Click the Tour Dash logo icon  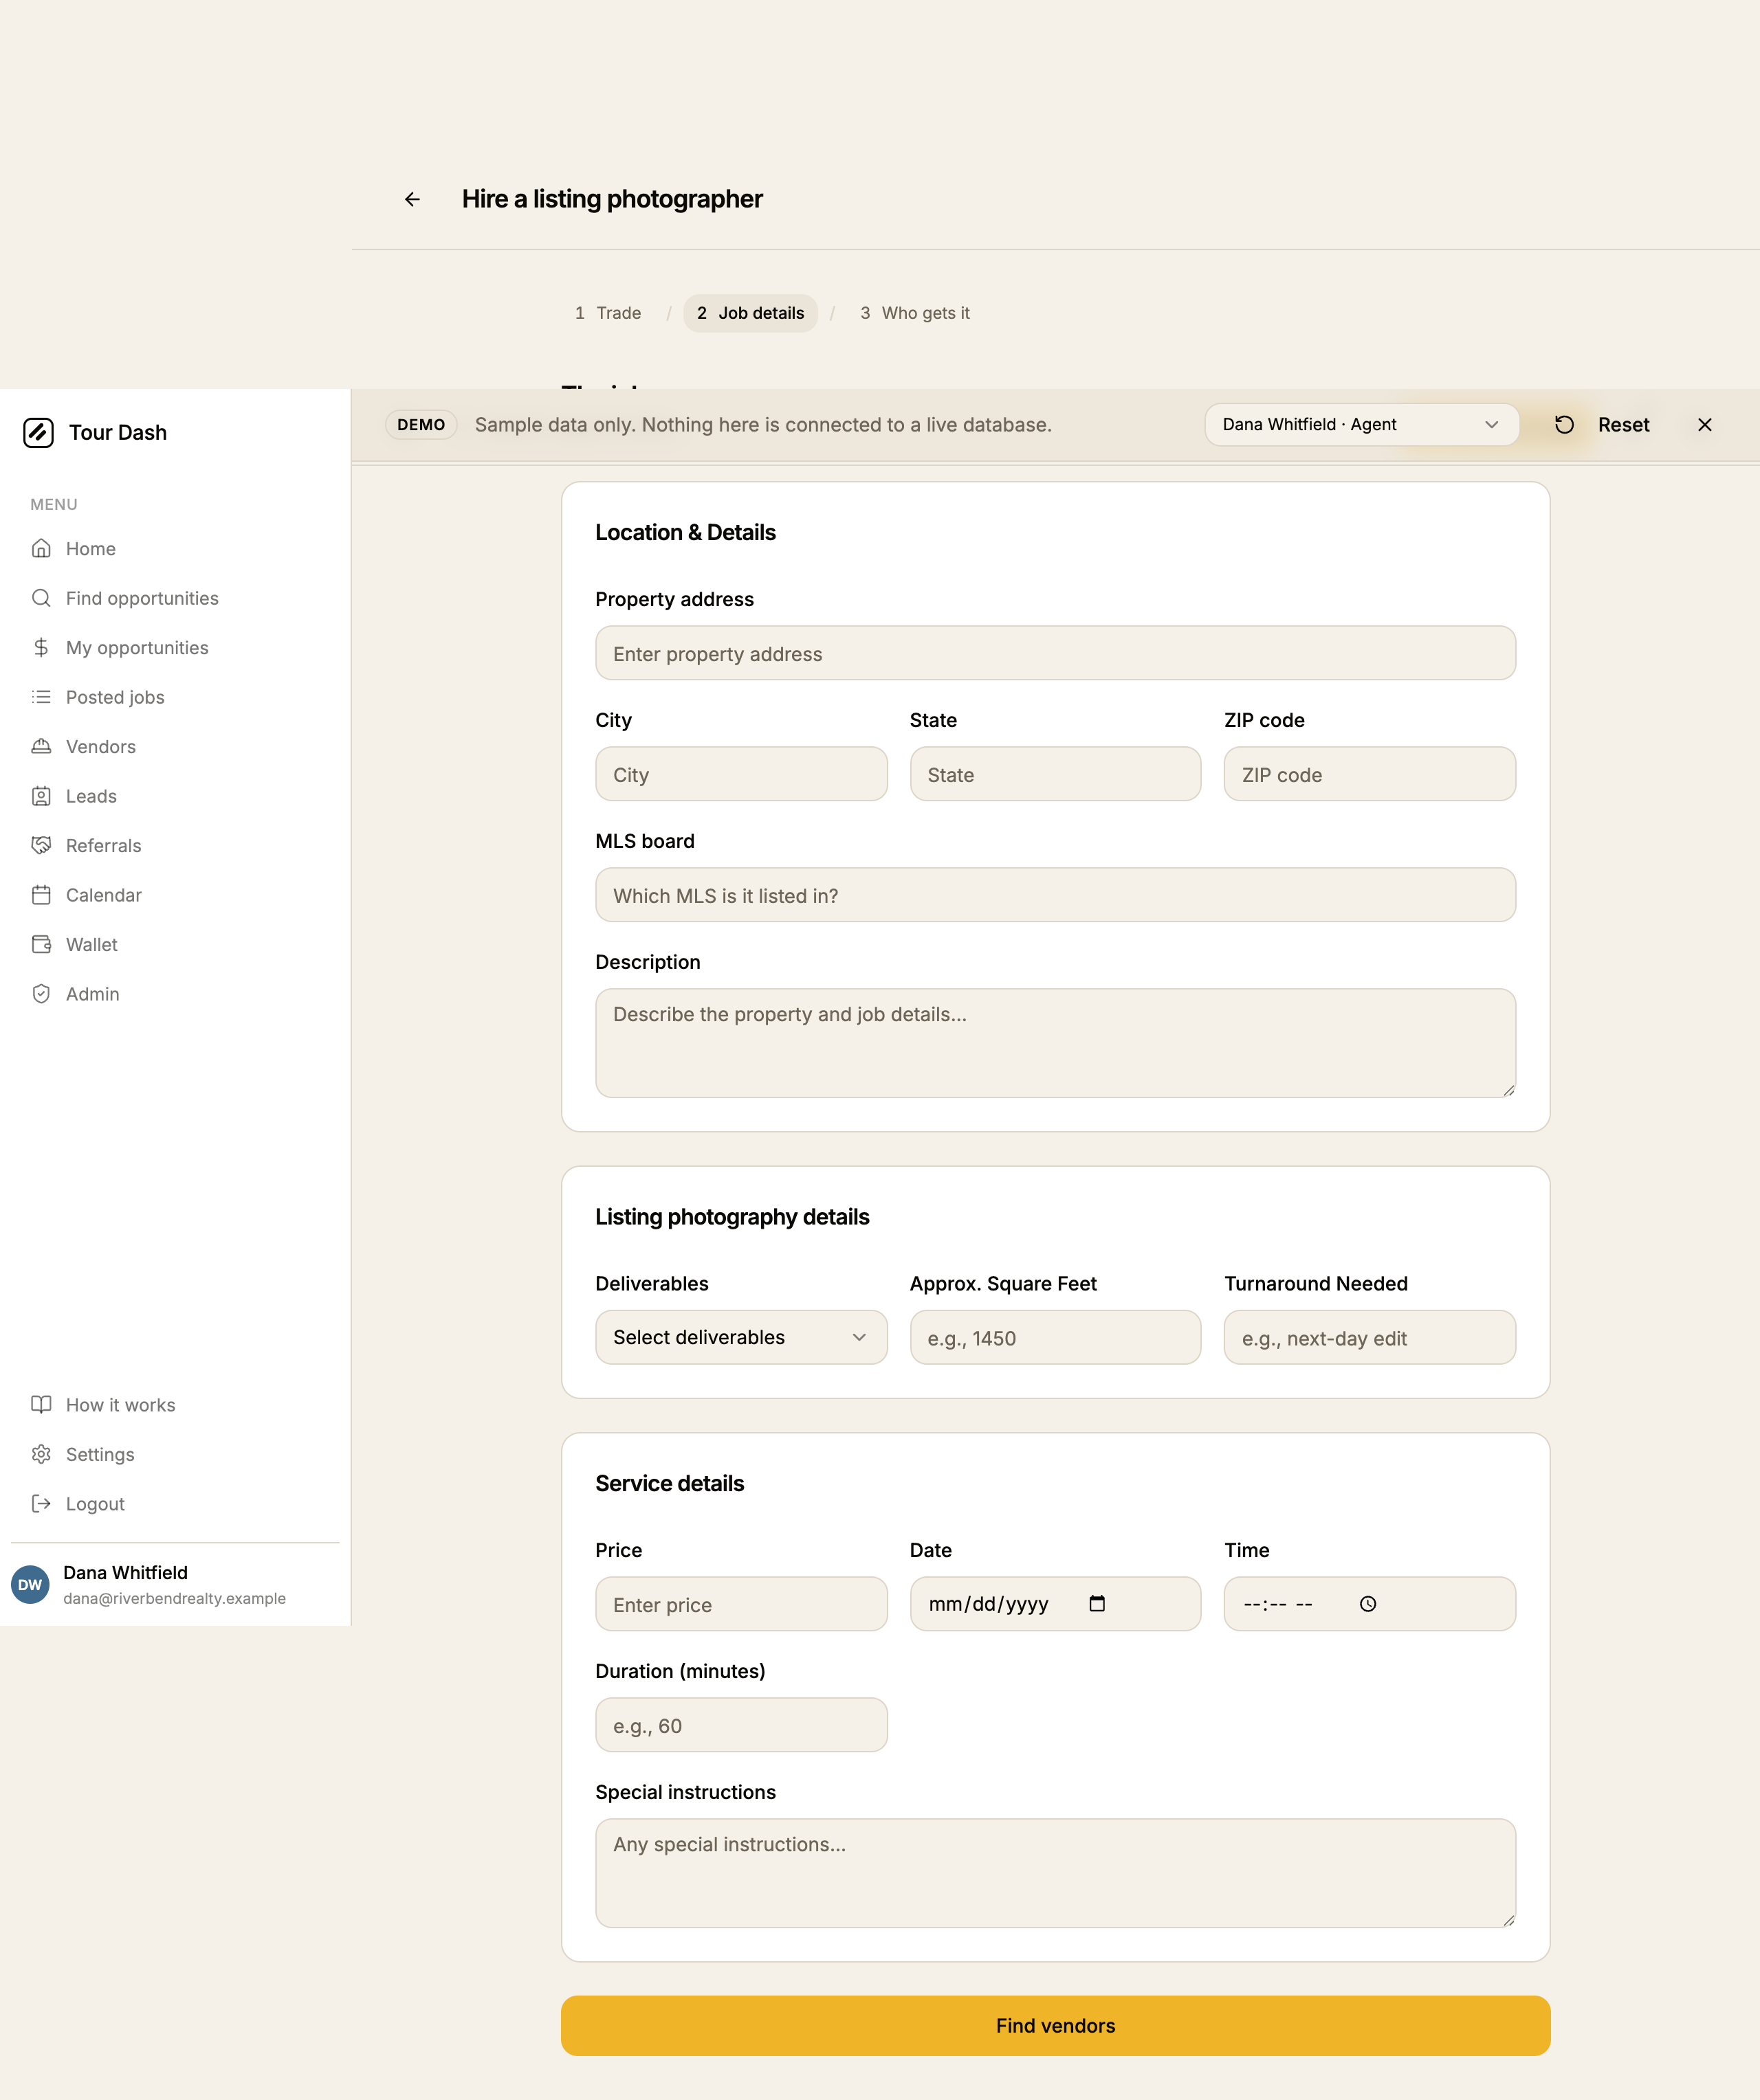(x=38, y=432)
